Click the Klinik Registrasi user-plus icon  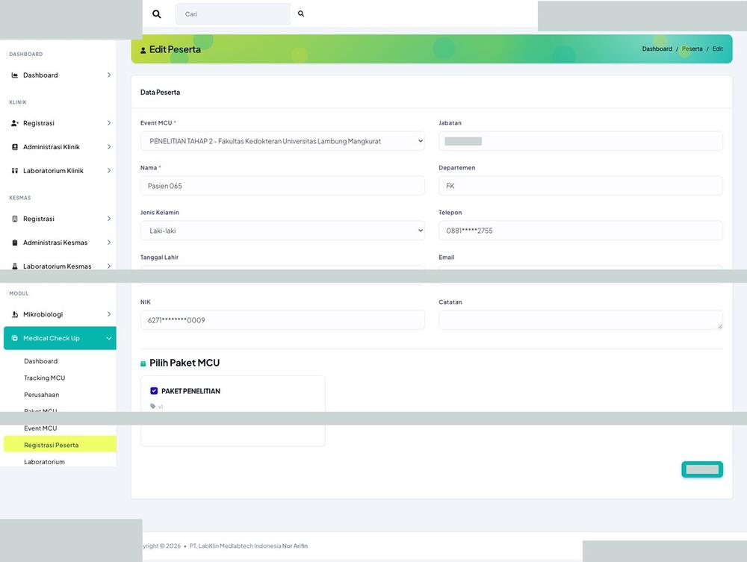[15, 123]
